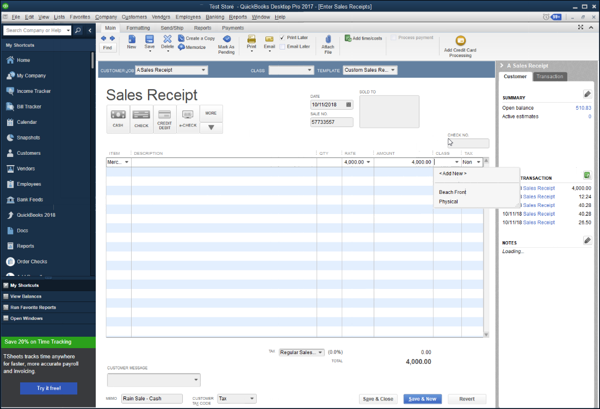Click Save & New button
The image size is (600, 409).
click(423, 399)
